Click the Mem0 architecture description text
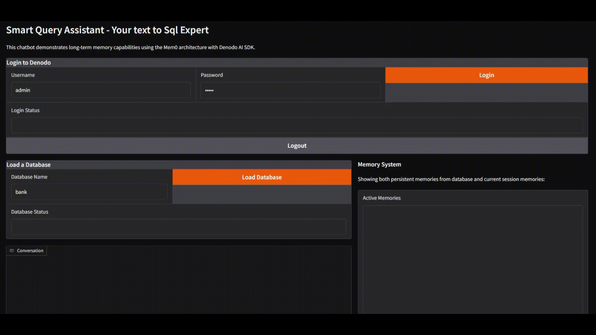596x335 pixels. coord(130,47)
